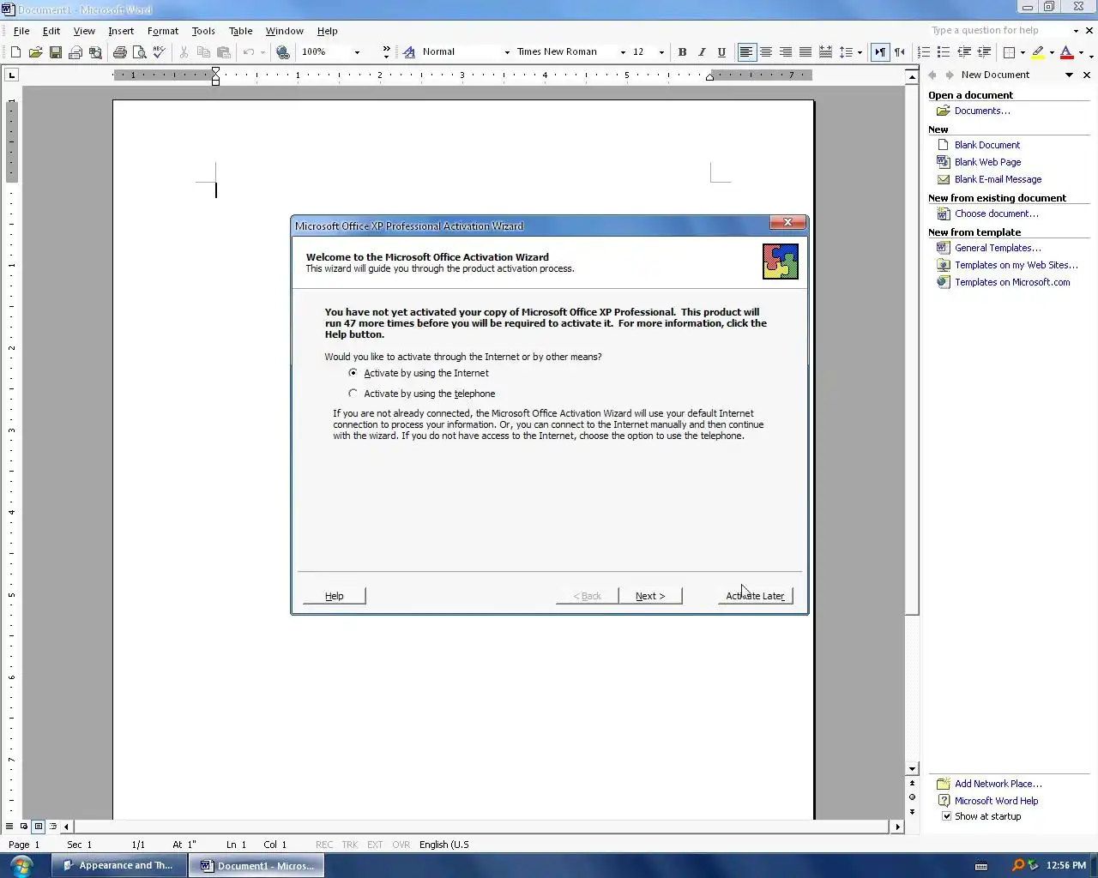Open the font size 12 dropdown

(x=661, y=52)
